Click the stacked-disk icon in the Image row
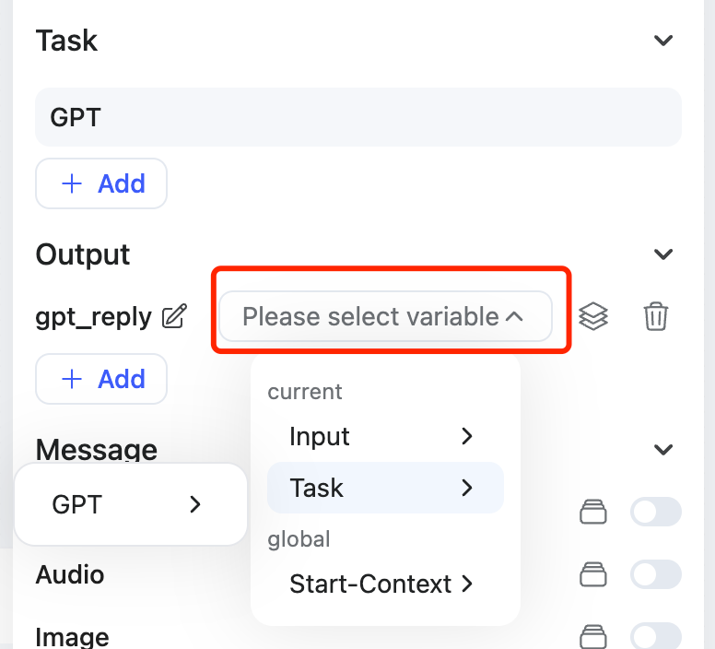Image resolution: width=715 pixels, height=649 pixels. pyautogui.click(x=593, y=636)
